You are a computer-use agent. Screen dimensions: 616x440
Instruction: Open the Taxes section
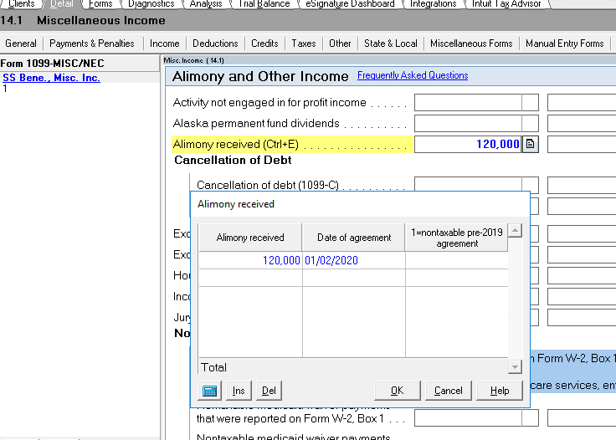pyautogui.click(x=304, y=43)
